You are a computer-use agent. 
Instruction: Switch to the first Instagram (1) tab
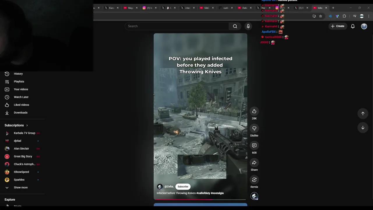(150, 8)
